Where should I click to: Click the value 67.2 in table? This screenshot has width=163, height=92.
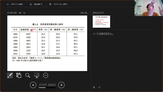[x=76, y=54]
